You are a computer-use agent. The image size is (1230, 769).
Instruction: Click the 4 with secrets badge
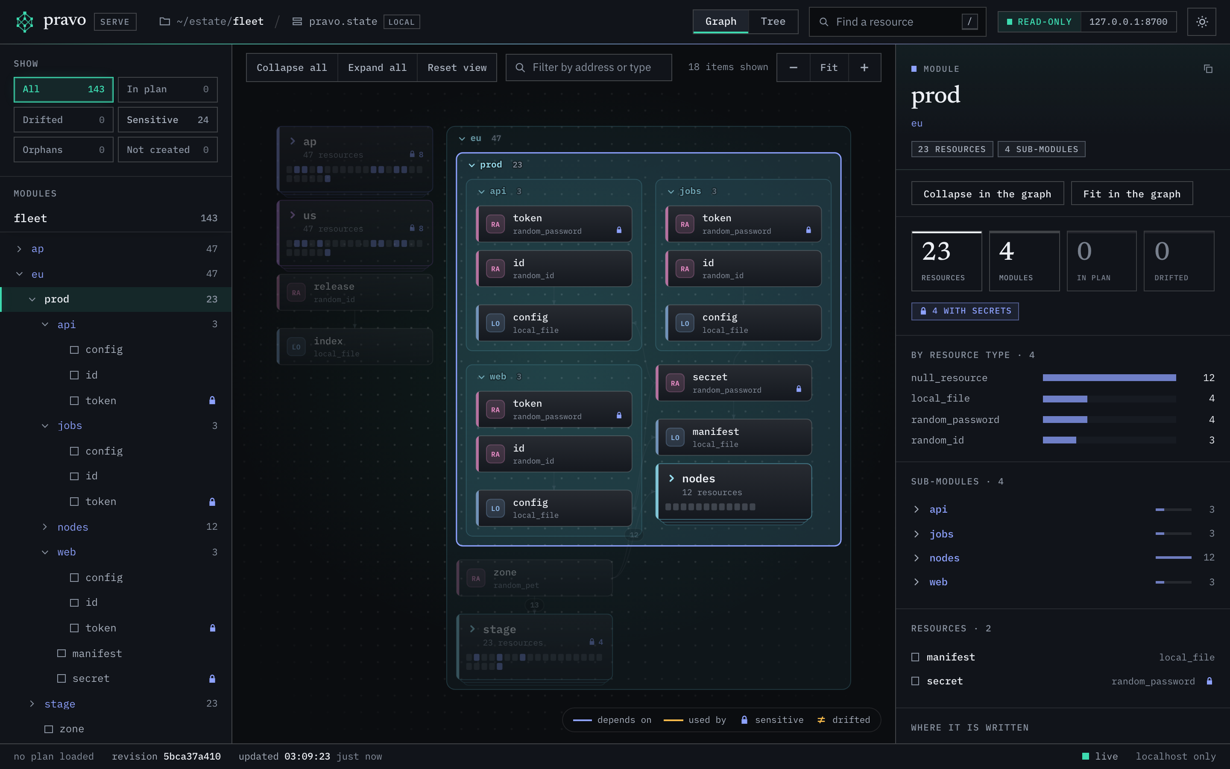[x=965, y=311]
